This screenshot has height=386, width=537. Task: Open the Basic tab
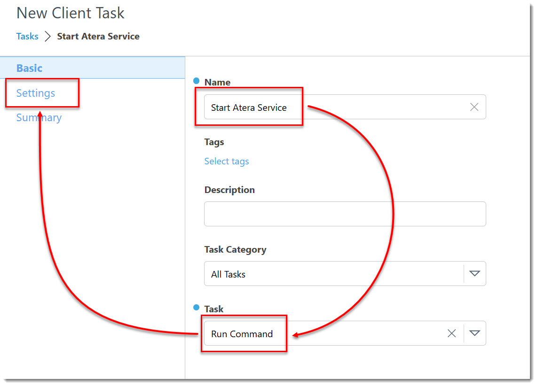point(93,68)
